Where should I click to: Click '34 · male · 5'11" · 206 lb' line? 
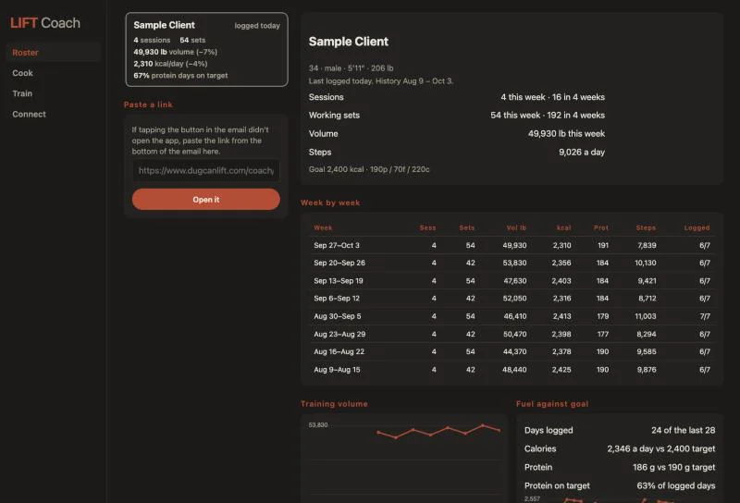[x=351, y=67]
